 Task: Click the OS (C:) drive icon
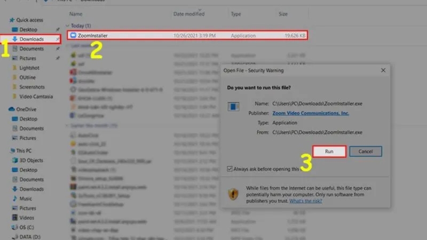point(15,227)
